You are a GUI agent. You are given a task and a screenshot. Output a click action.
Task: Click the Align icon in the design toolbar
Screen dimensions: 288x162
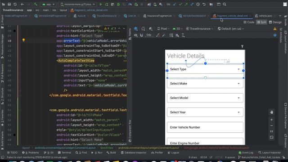pyautogui.click(x=177, y=35)
